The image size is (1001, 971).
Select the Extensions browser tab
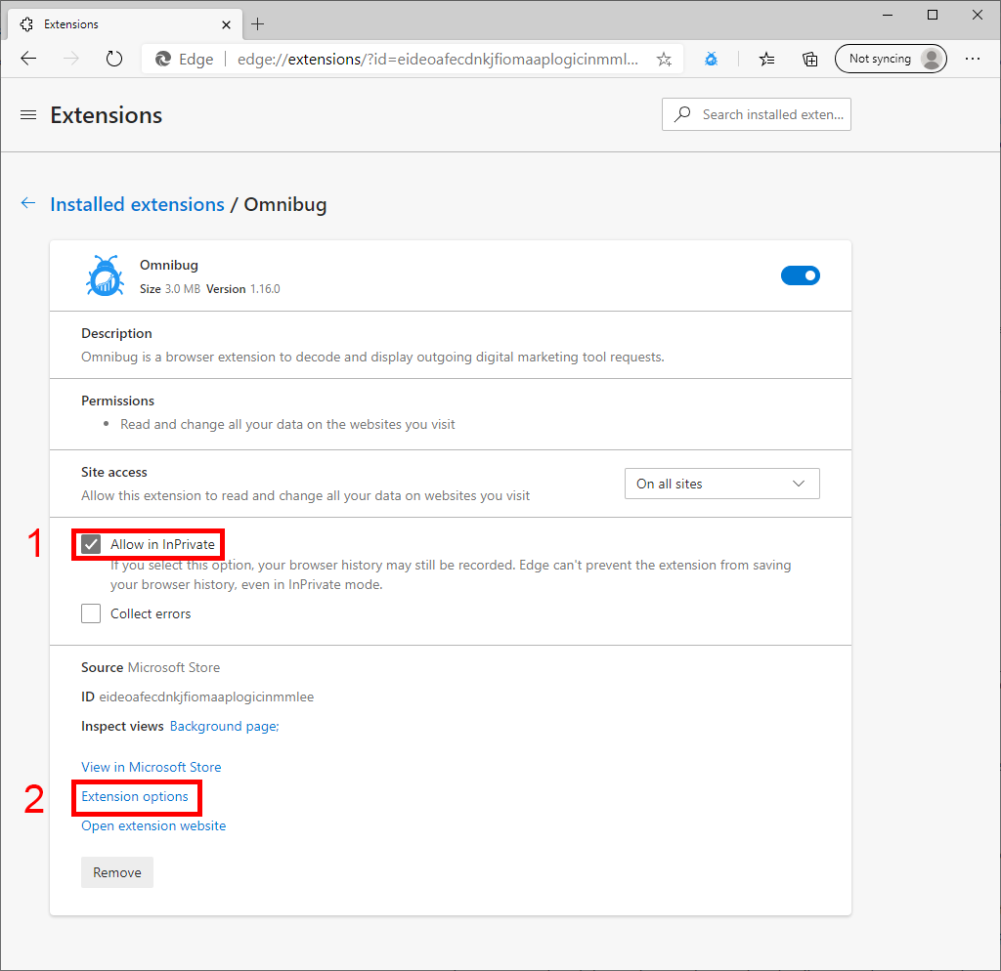[126, 24]
